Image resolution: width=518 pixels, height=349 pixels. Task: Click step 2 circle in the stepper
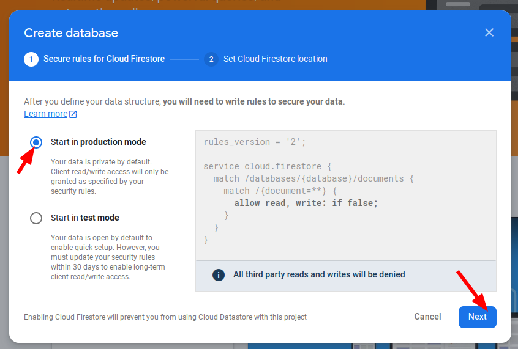click(211, 59)
